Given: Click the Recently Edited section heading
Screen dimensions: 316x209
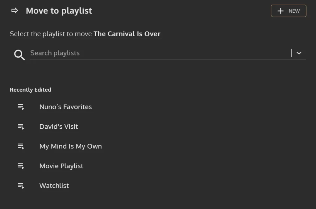Looking at the screenshot, I should pyautogui.click(x=31, y=90).
